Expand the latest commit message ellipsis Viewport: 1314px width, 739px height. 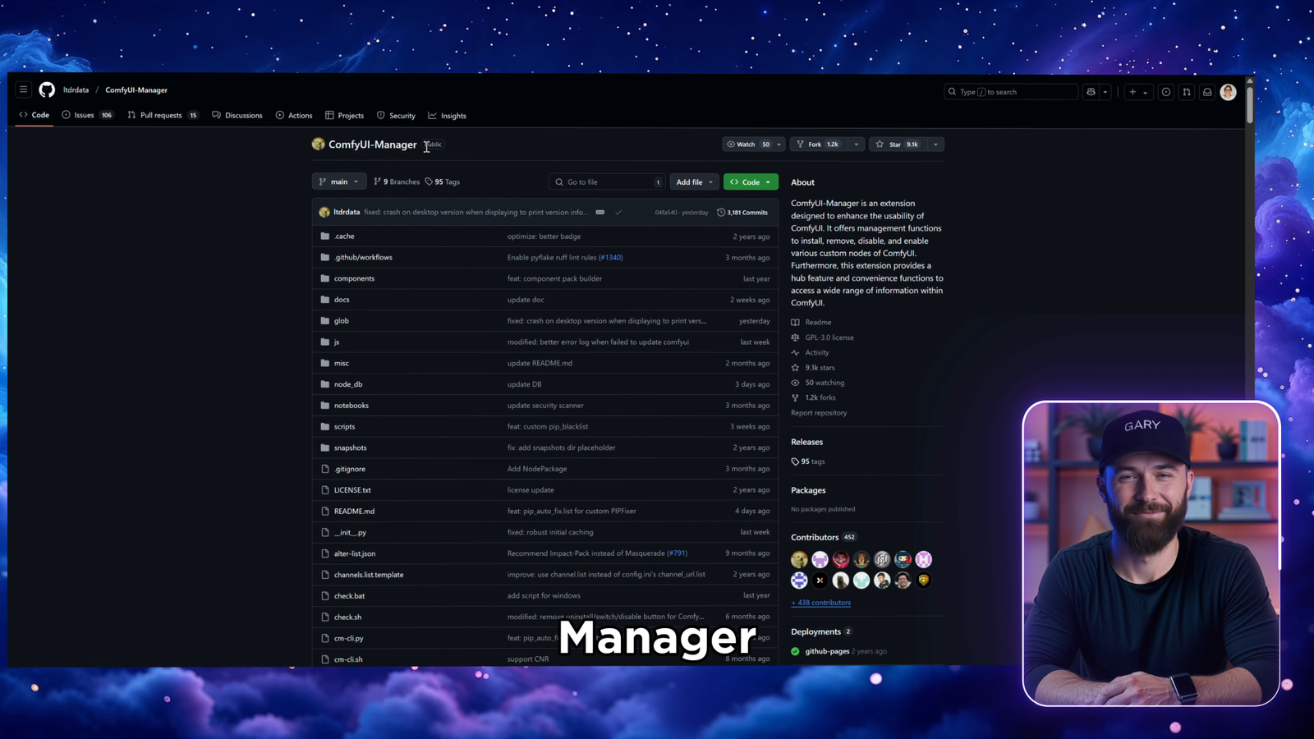coord(600,212)
